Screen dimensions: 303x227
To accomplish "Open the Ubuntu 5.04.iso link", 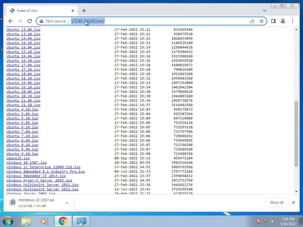I will [22, 114].
